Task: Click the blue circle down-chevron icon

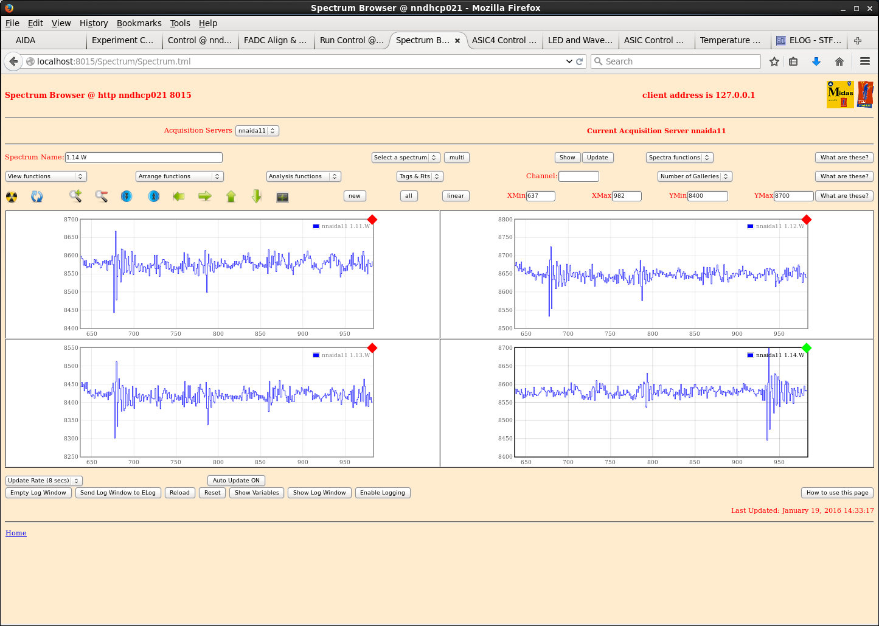Action: pyautogui.click(x=127, y=196)
